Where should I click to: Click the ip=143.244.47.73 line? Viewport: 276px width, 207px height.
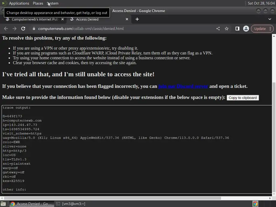tap(20, 125)
